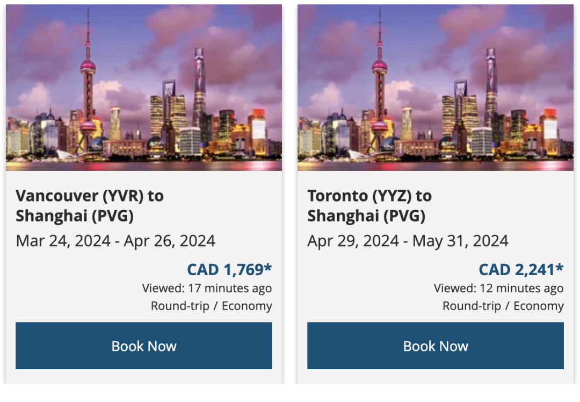
Task: Click Book Now for Vancouver to Shanghai
Action: point(143,346)
